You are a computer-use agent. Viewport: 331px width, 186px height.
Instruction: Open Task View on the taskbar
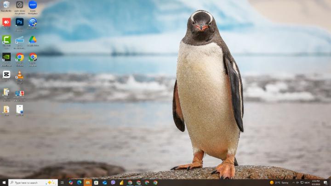pyautogui.click(x=62, y=182)
